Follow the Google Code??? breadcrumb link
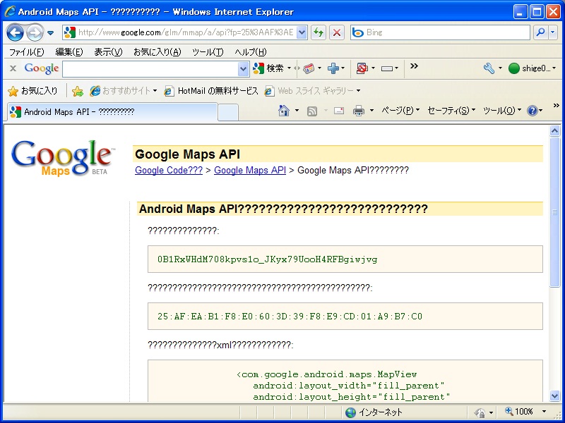Screen dimensions: 565x423 (169, 170)
